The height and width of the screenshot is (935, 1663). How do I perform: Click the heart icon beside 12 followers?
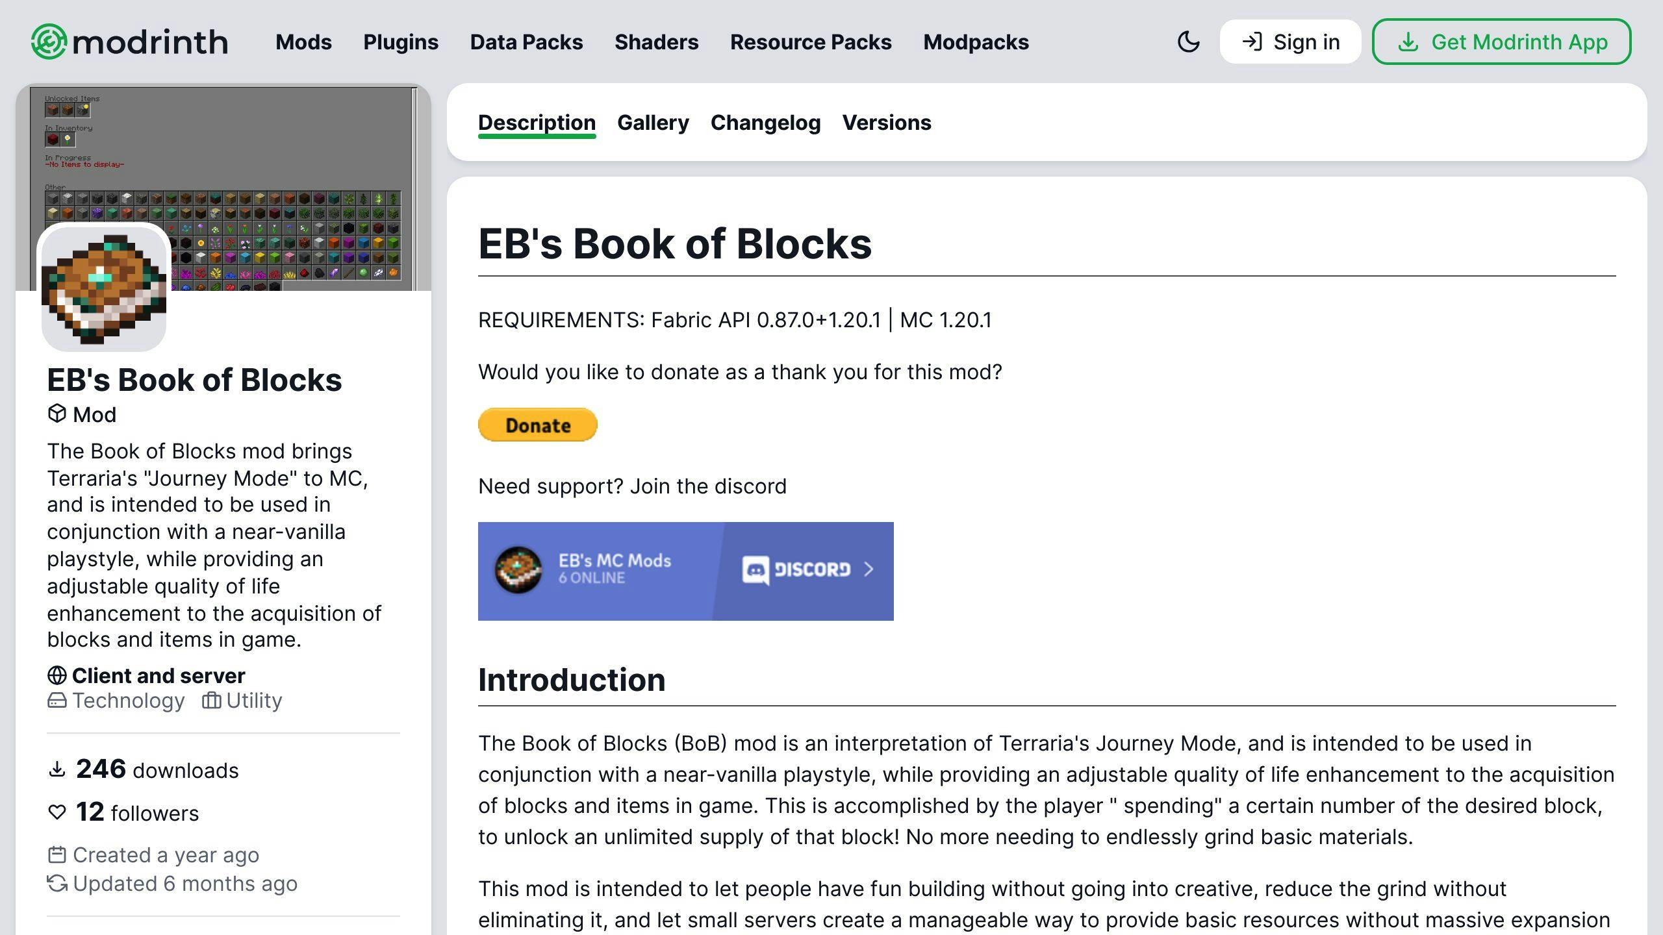(x=57, y=812)
